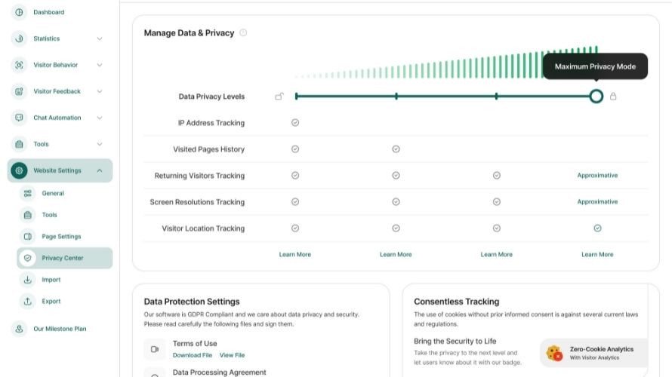The image size is (672, 377).
Task: Click the locked padlock icon right of slider
Action: pos(613,97)
